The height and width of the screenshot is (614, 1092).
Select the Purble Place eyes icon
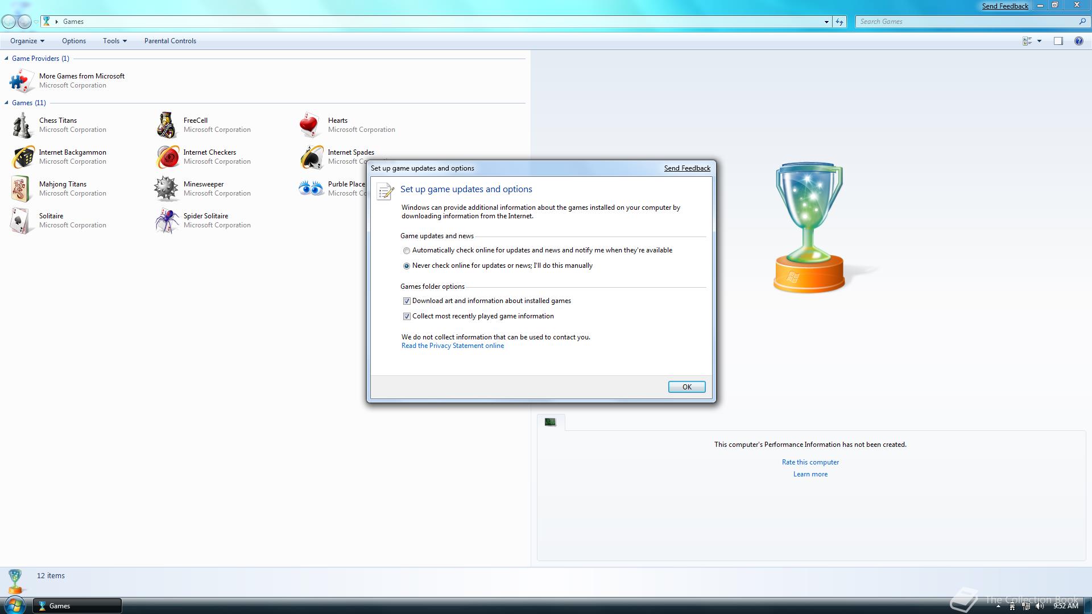point(311,189)
